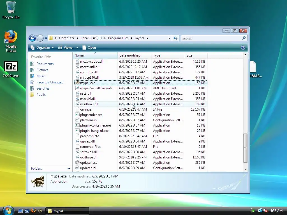Click the 5:36 AM system clock
The image size is (287, 215).
point(276,211)
